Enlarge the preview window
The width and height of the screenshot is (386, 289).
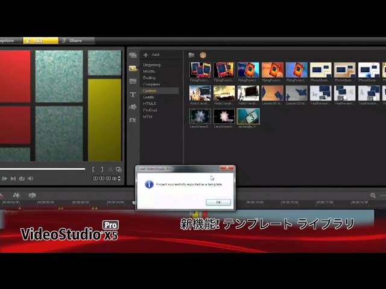pos(119,169)
